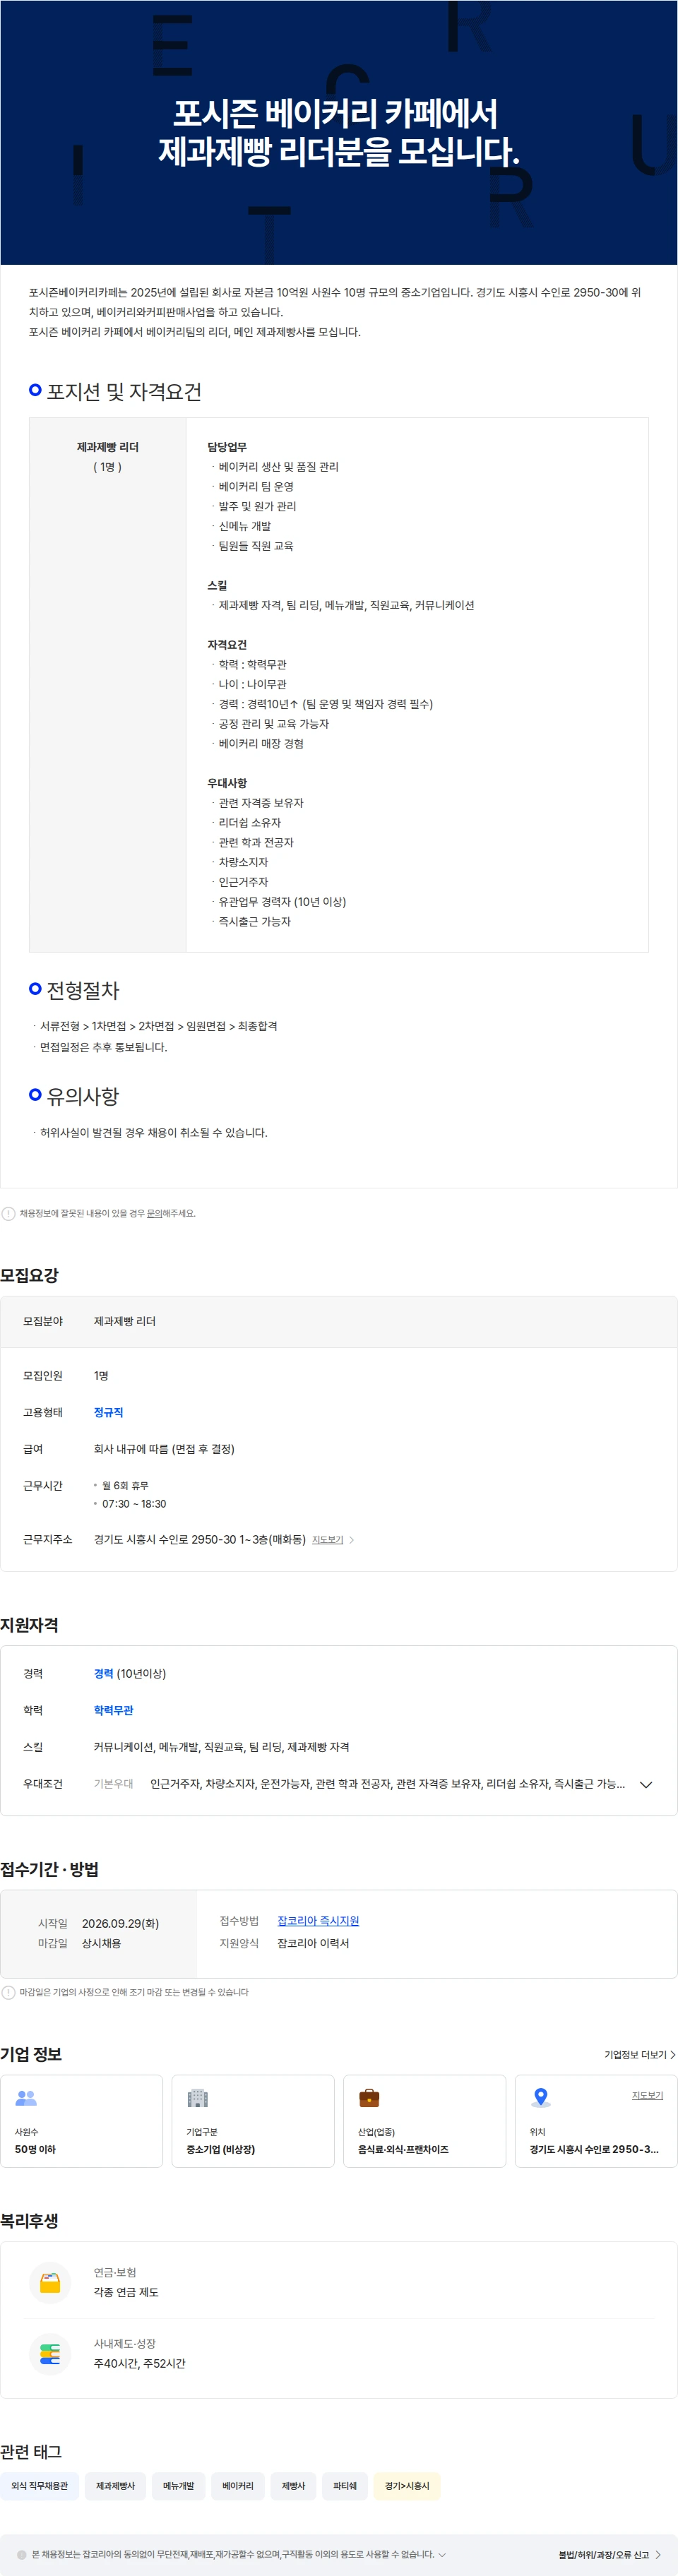Click the 문의 link in the notice
Screen dimensions: 678x2576
pos(154,1213)
